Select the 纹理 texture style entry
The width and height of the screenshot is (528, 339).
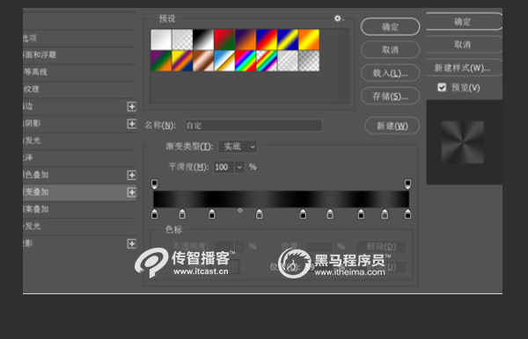[79, 89]
